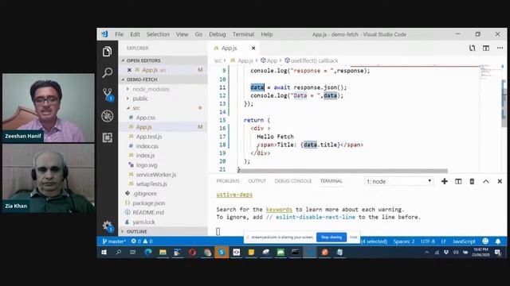
Task: Select App.js in the src folder
Action: pos(143,127)
